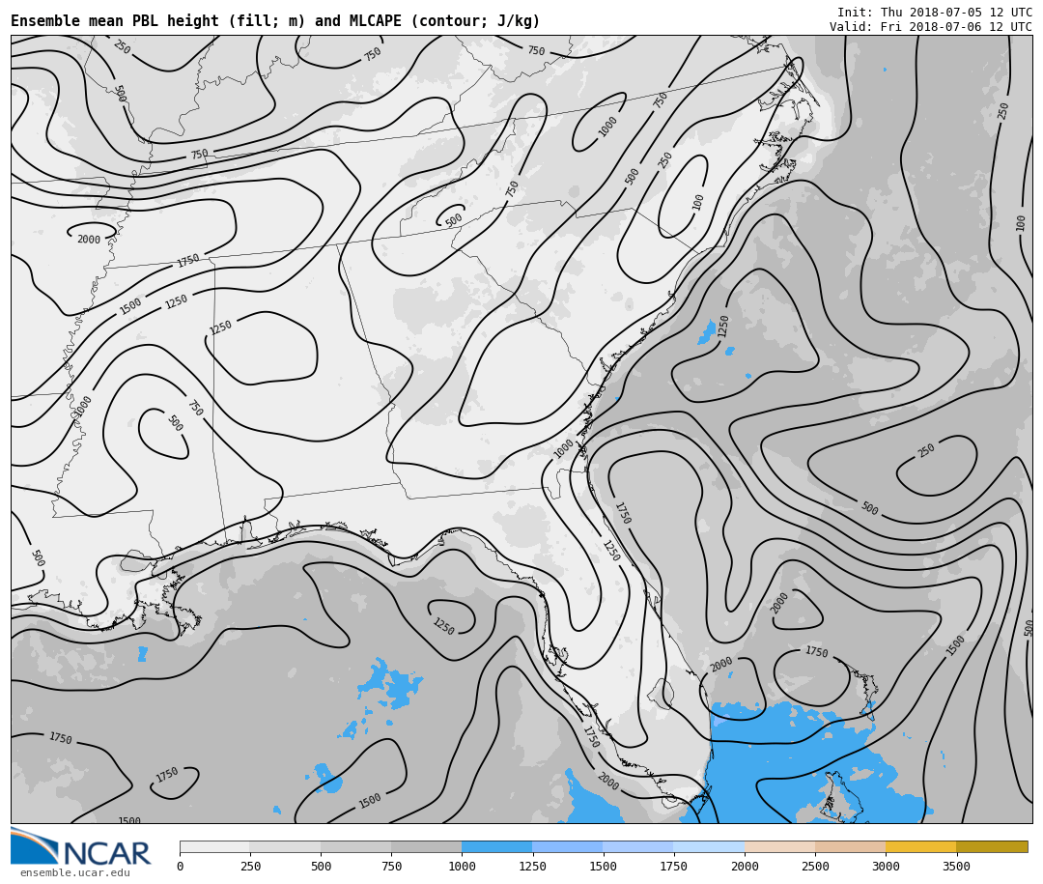Click the 250 label in closed Atlantic contour
The image size is (1043, 884).
click(x=926, y=450)
